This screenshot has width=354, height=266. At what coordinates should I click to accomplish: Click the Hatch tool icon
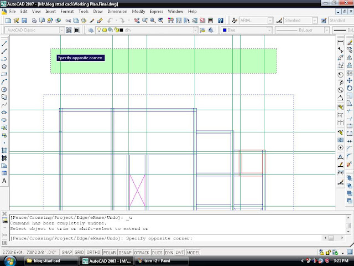click(4, 150)
